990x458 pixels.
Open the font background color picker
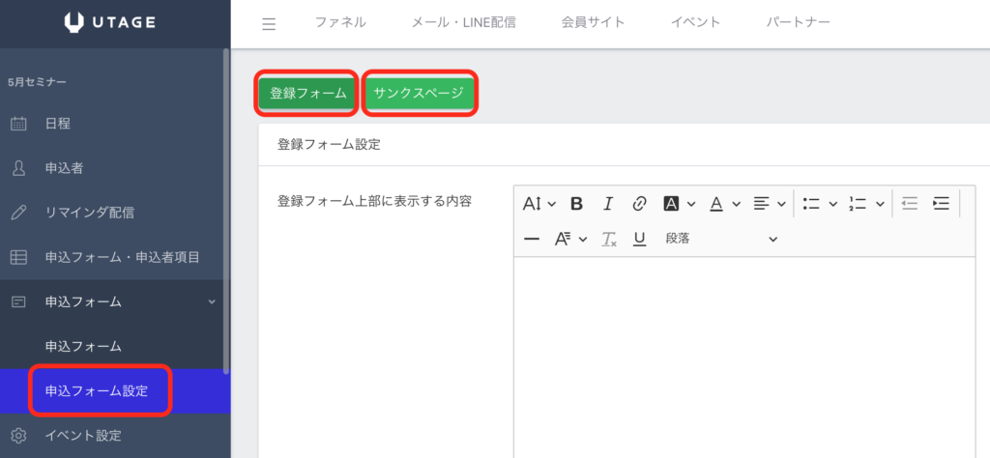click(679, 203)
